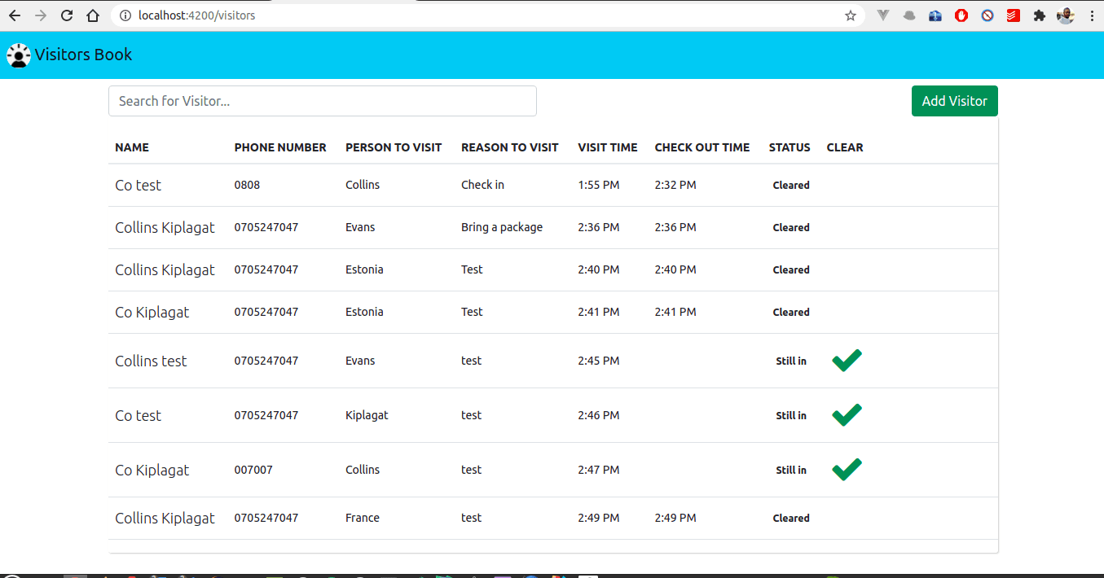This screenshot has height=578, width=1104.
Task: Focus the Search for Visitor field
Action: click(323, 101)
